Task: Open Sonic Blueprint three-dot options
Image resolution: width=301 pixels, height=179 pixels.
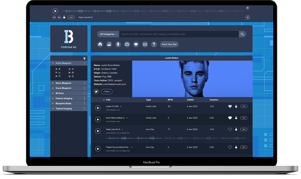Action: coord(85,83)
